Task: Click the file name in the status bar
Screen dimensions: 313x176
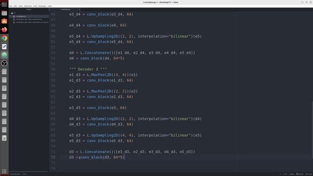Action: 15,174
